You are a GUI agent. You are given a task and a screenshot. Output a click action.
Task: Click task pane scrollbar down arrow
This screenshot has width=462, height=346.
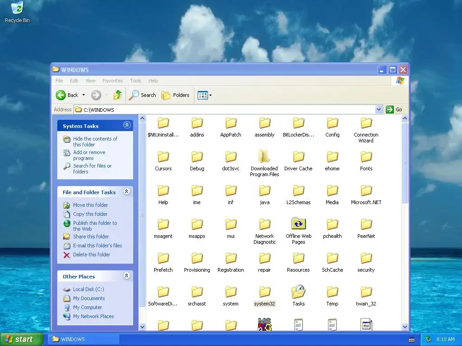(142, 327)
